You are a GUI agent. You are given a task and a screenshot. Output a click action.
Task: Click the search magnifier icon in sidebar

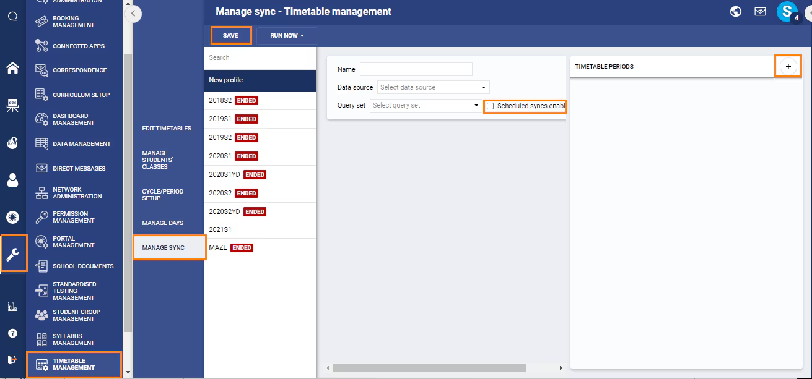click(12, 16)
